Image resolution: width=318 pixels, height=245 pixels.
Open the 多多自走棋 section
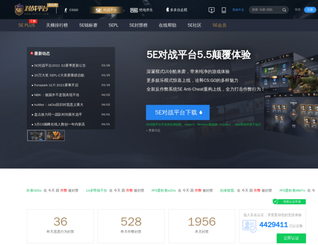[177, 10]
